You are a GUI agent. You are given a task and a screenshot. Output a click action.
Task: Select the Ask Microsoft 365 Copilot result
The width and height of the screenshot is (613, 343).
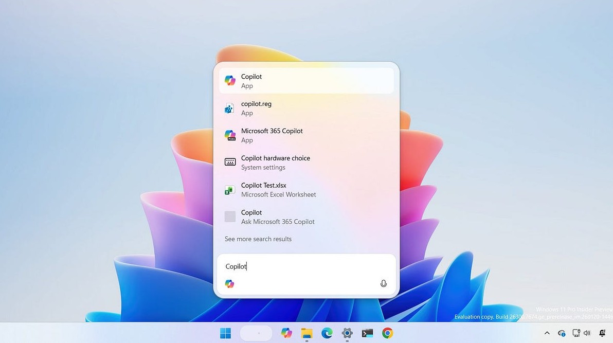click(306, 217)
